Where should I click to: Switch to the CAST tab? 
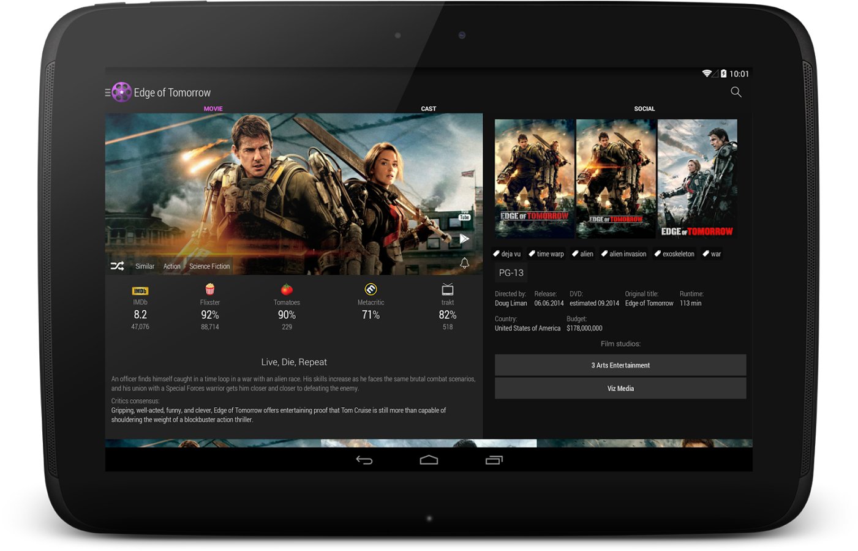429,108
